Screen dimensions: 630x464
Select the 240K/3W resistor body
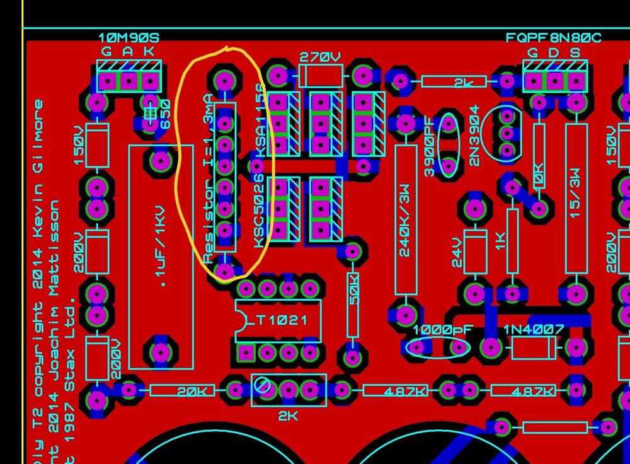click(x=406, y=219)
